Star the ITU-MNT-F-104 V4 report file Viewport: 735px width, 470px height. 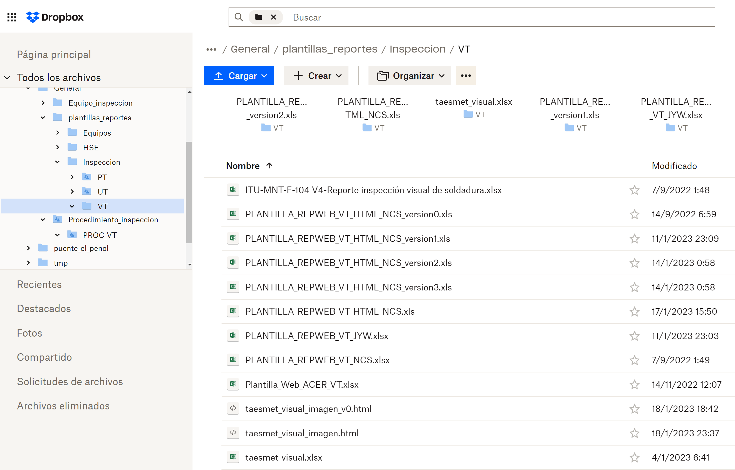635,190
